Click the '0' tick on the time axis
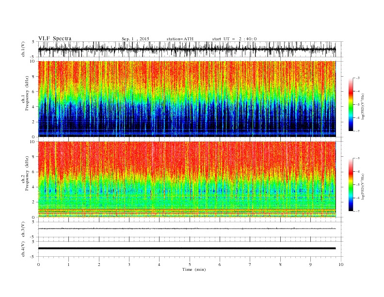 click(38, 264)
